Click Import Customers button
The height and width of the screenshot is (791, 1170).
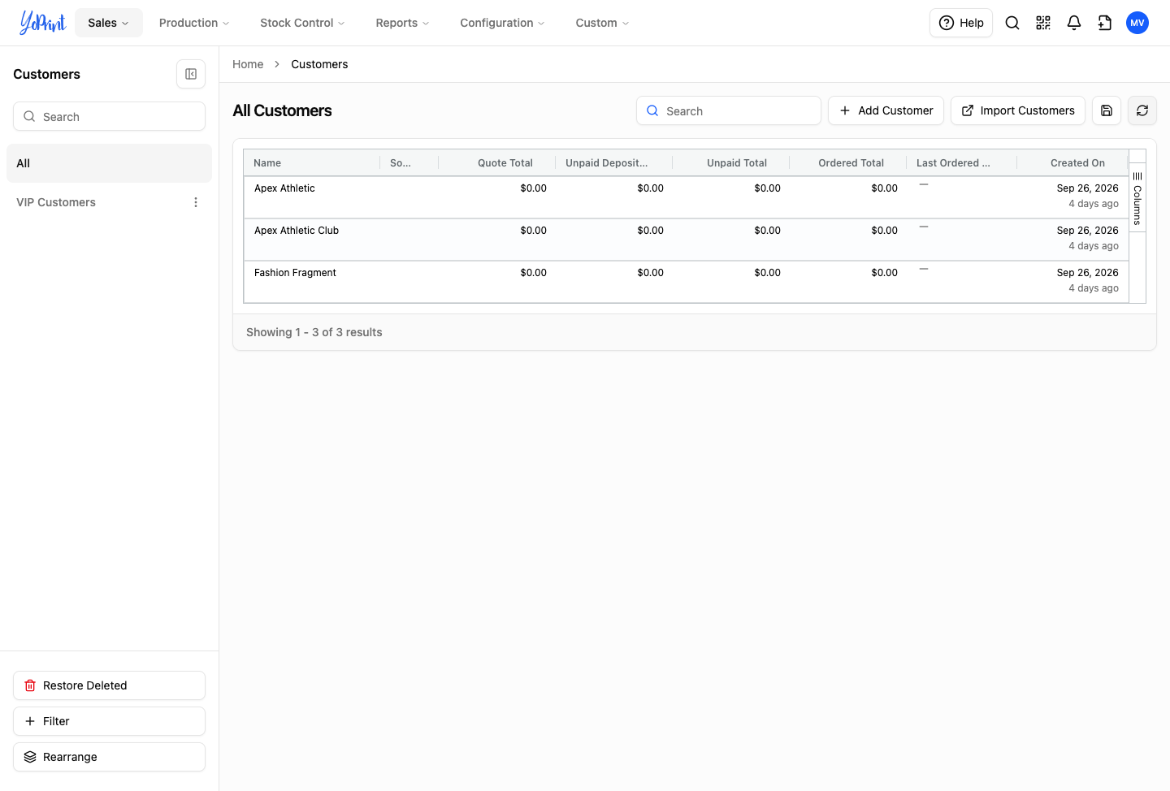point(1018,110)
